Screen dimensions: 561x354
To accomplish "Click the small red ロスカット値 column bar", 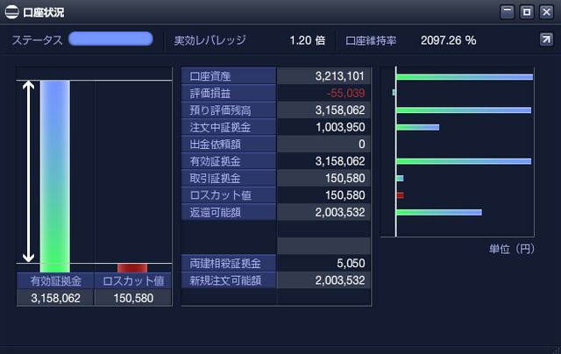I will pos(132,268).
